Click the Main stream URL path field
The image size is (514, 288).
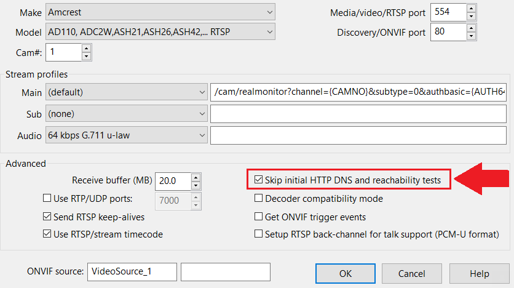[358, 92]
